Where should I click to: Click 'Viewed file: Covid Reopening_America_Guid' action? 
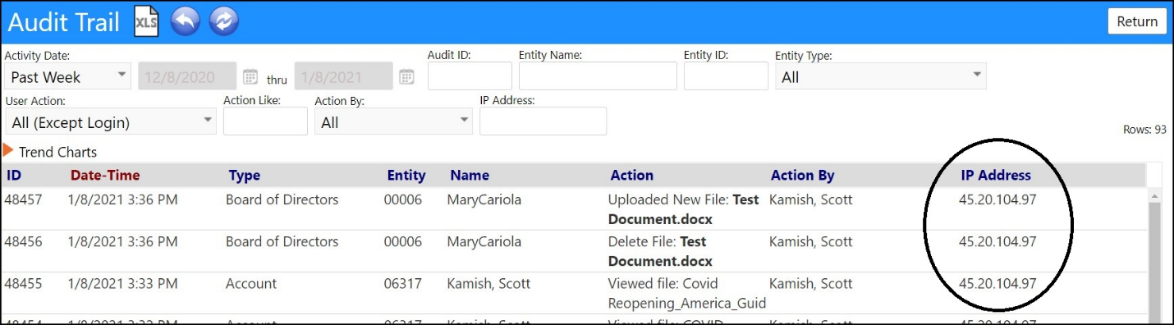click(686, 293)
